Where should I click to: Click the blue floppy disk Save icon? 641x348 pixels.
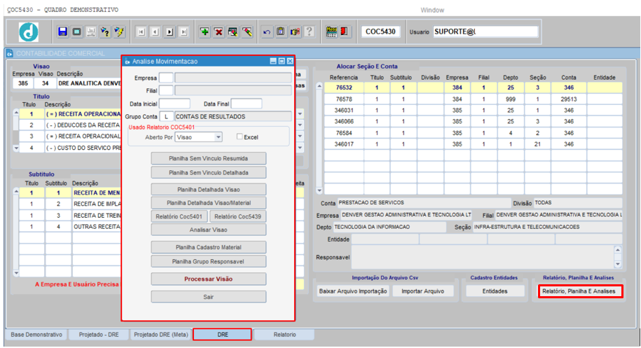(x=62, y=32)
